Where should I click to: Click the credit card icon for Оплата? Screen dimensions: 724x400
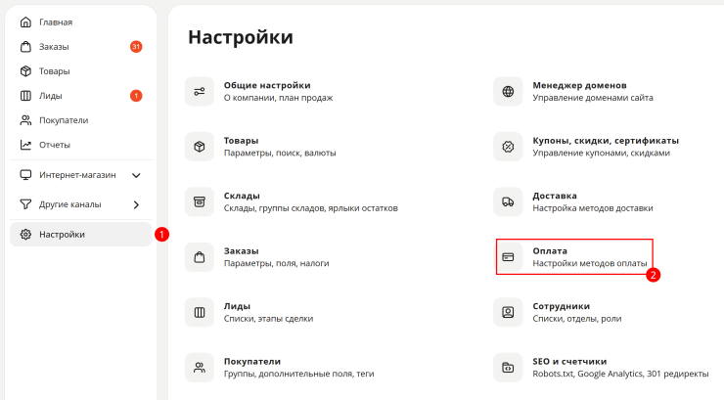[508, 257]
